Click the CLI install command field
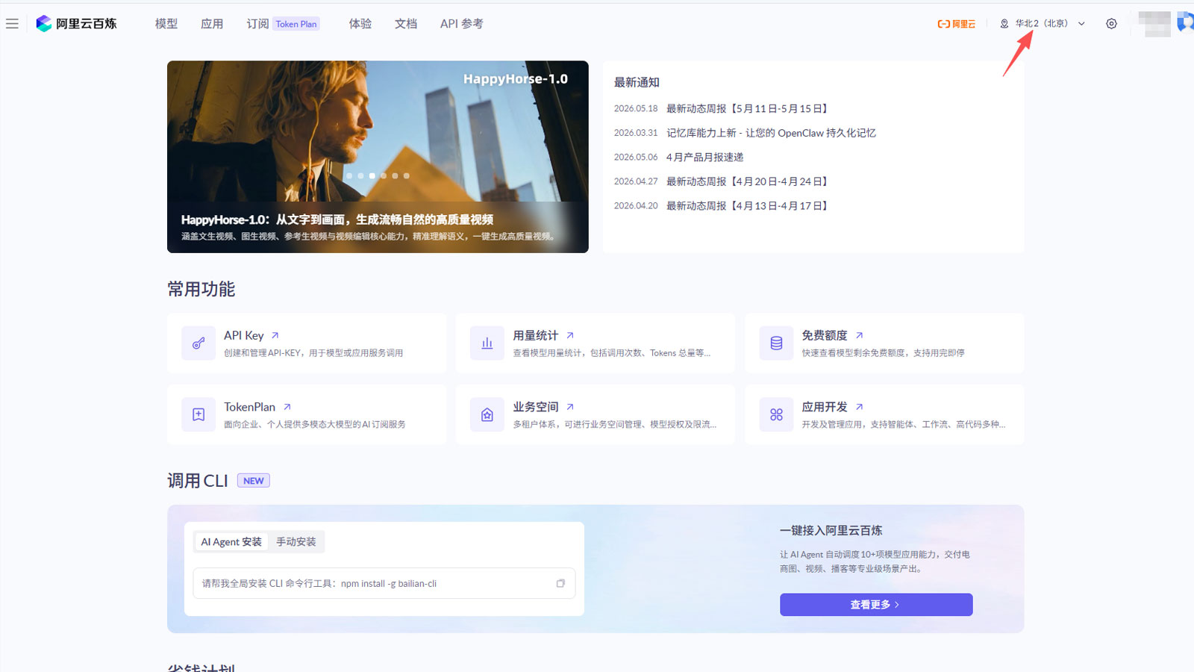Image resolution: width=1194 pixels, height=672 pixels. 384,584
